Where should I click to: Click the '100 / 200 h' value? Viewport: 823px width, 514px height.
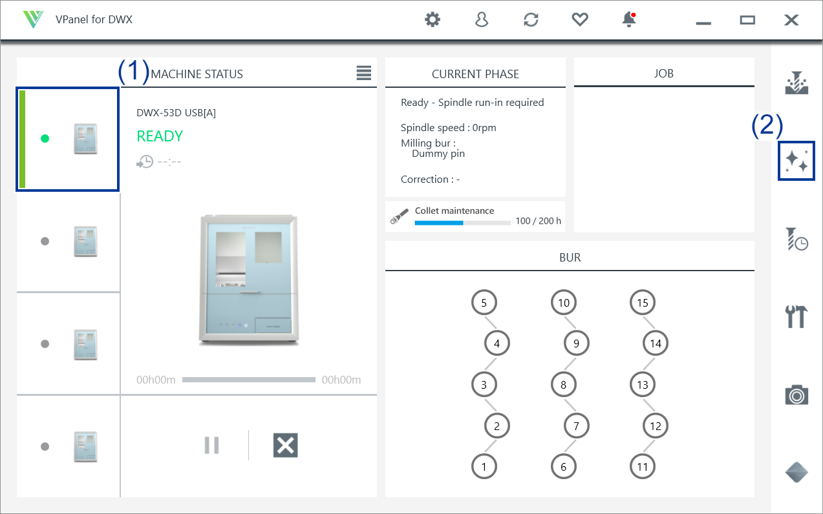click(539, 221)
